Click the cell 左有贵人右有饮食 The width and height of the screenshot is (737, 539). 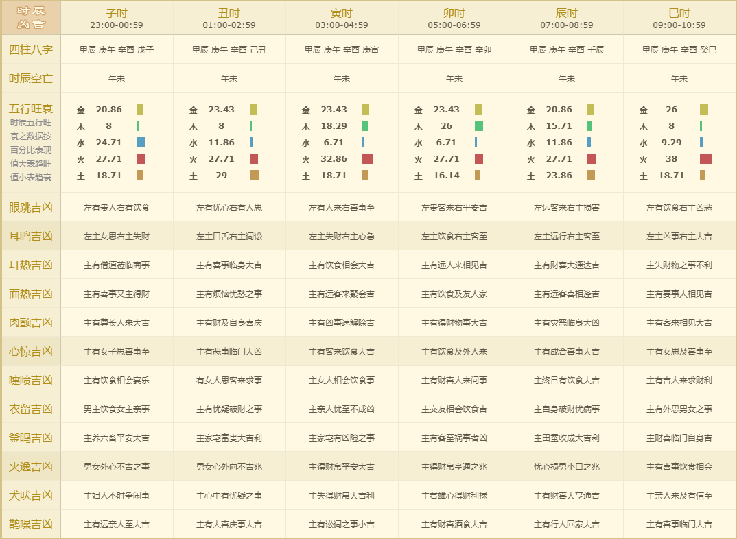[x=117, y=208]
